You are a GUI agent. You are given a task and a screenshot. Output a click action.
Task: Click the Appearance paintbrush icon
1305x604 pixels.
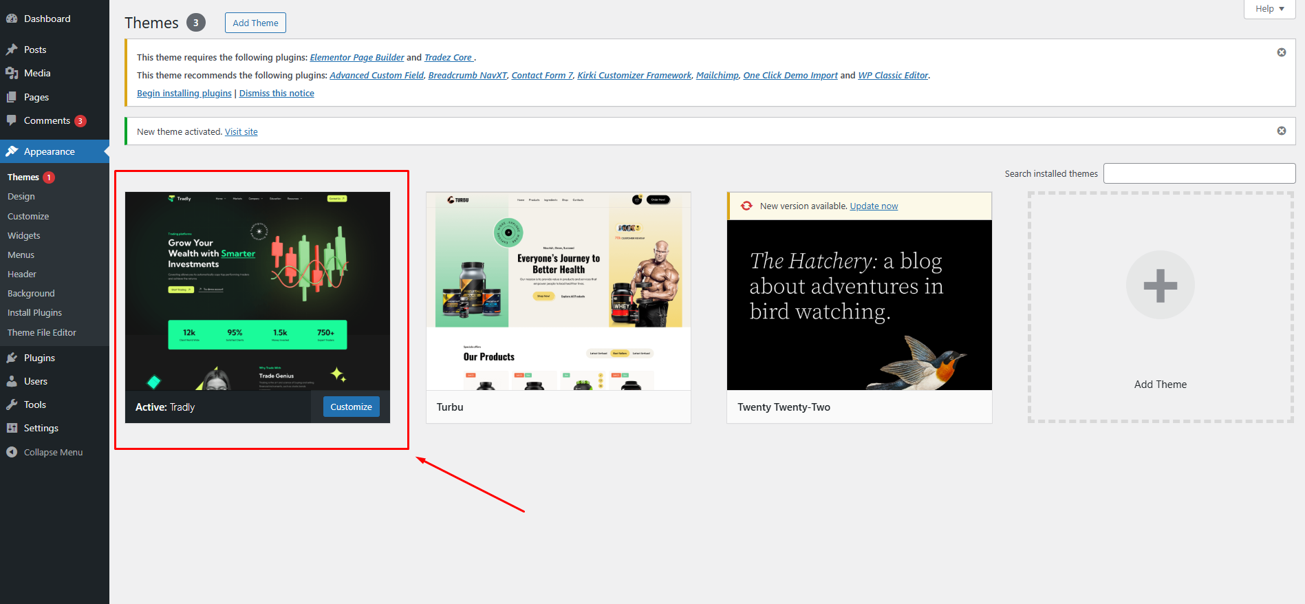tap(12, 151)
